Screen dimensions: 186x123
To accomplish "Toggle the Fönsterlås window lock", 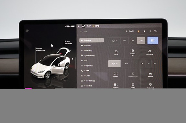I will coord(149,52).
